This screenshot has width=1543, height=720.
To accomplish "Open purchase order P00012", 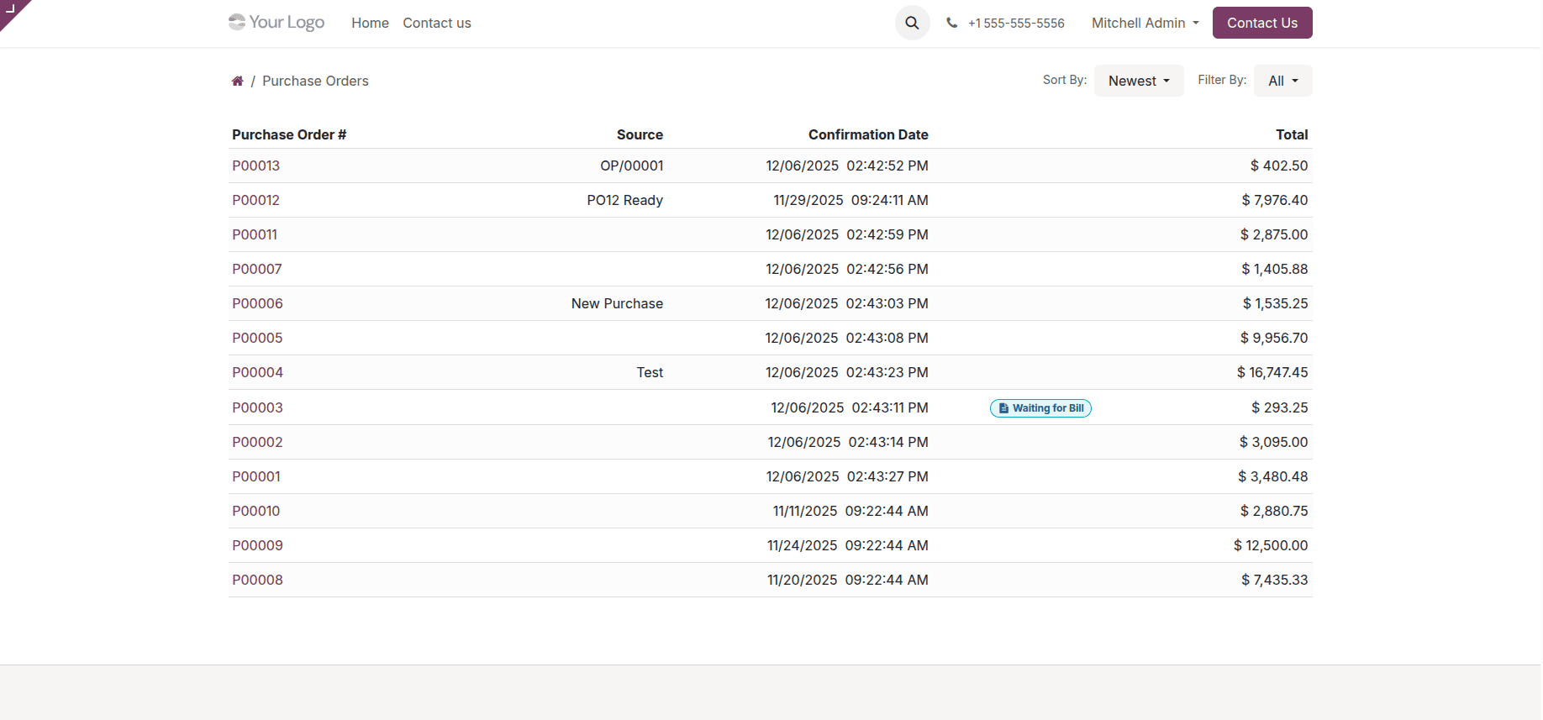I will 256,200.
